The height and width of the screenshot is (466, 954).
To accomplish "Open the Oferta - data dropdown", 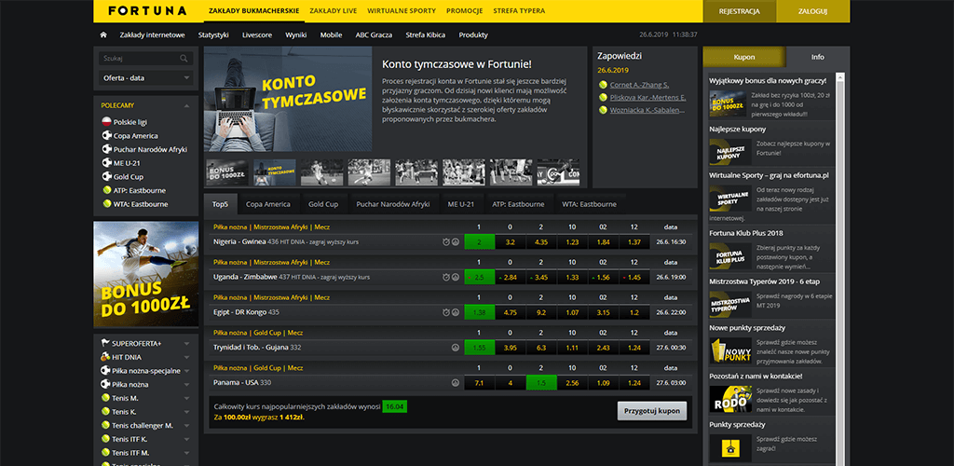I will (x=145, y=77).
